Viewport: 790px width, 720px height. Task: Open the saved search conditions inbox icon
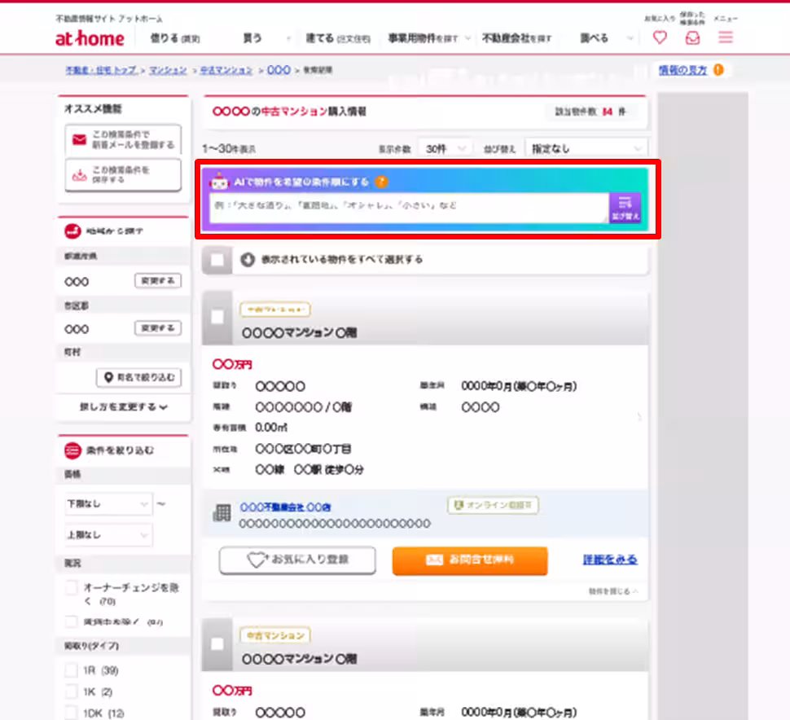click(693, 37)
